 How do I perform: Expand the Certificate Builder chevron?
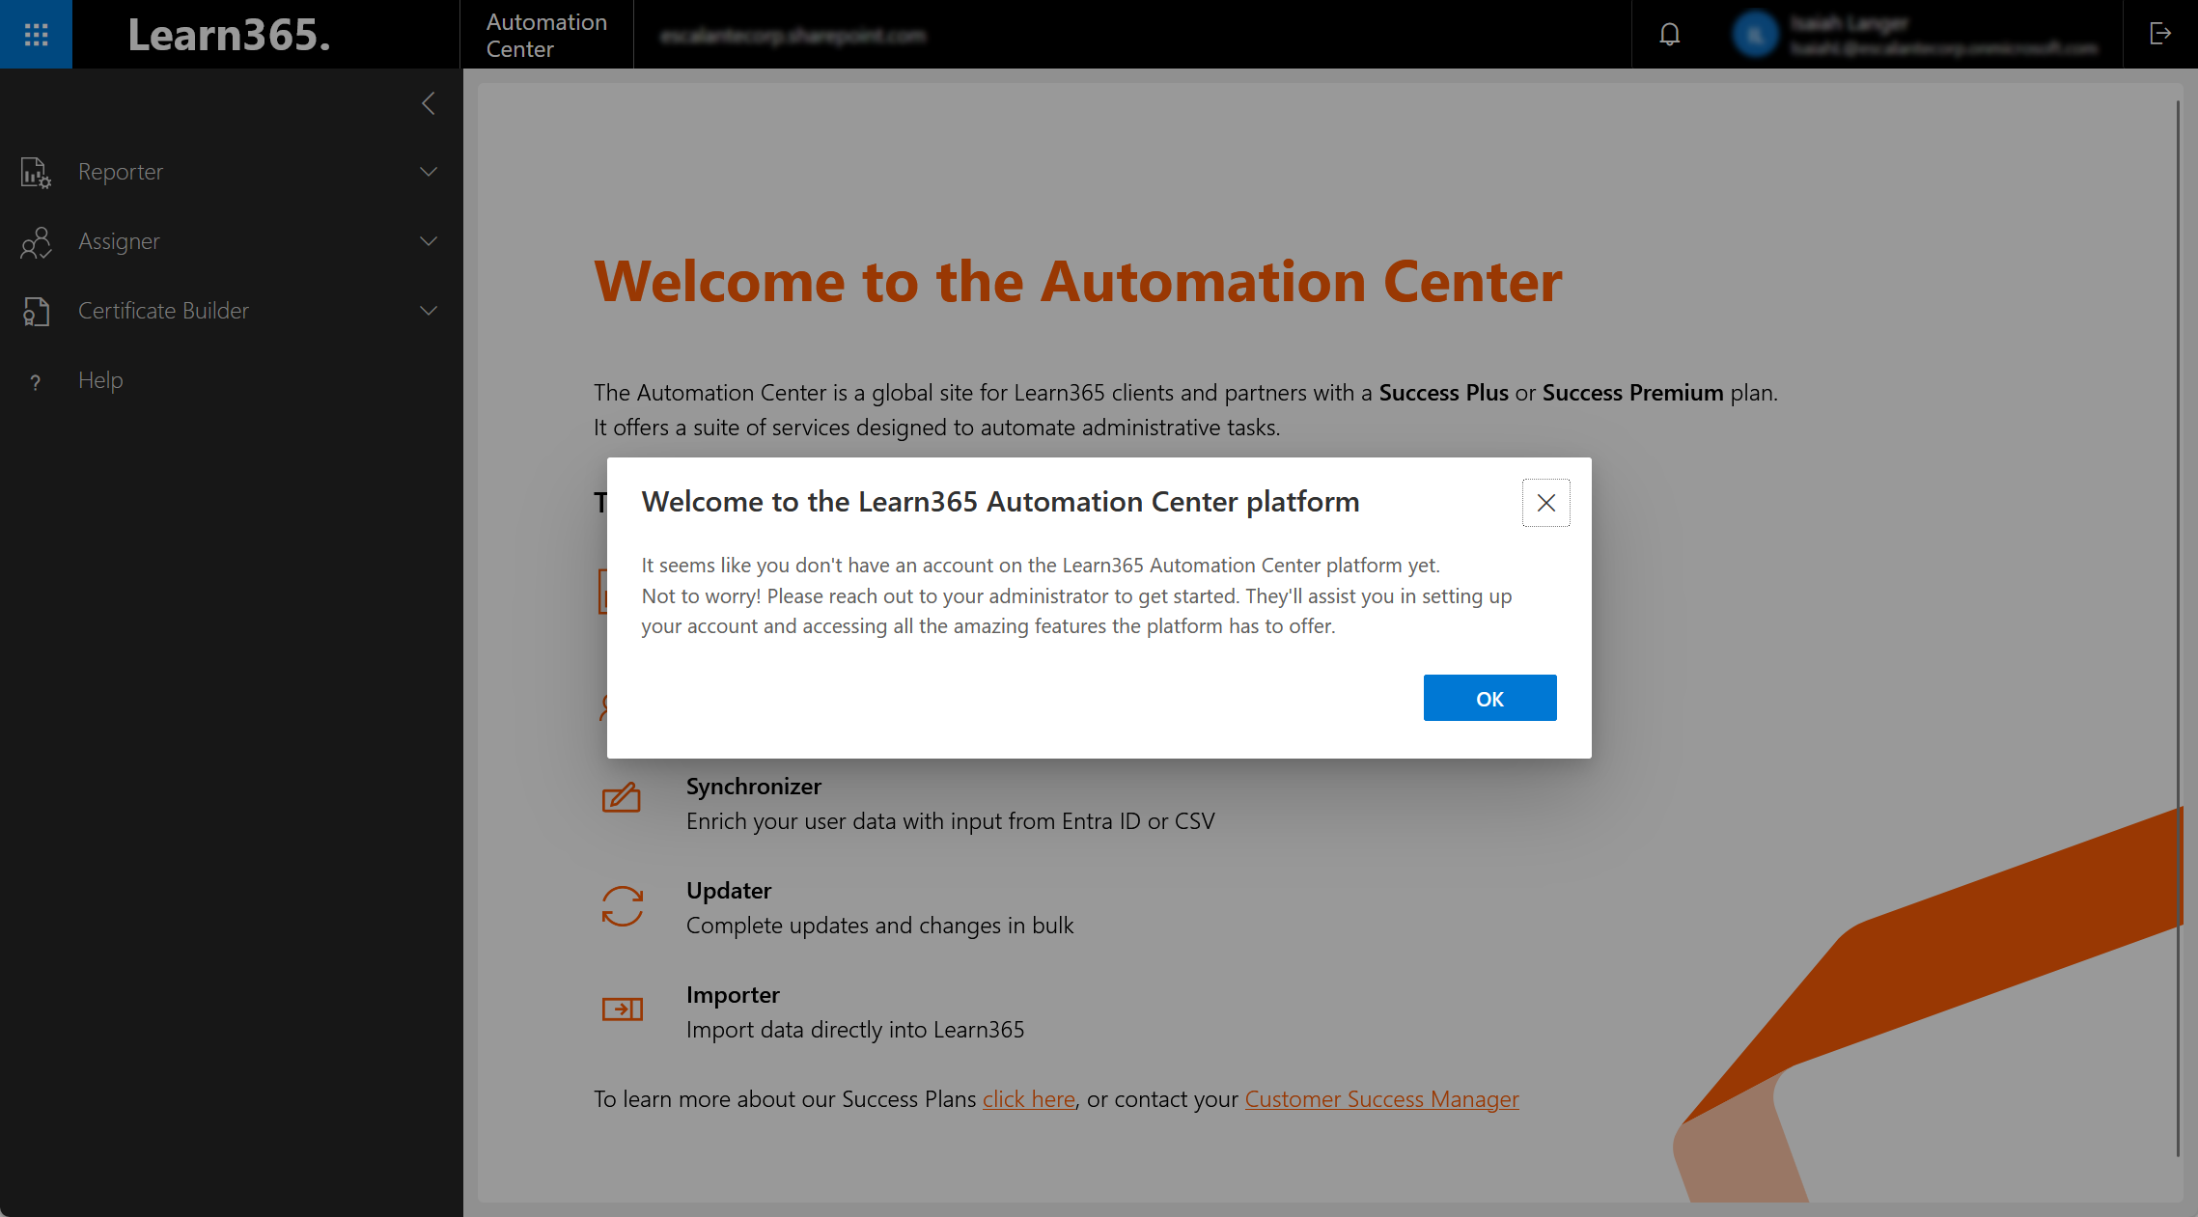point(428,311)
